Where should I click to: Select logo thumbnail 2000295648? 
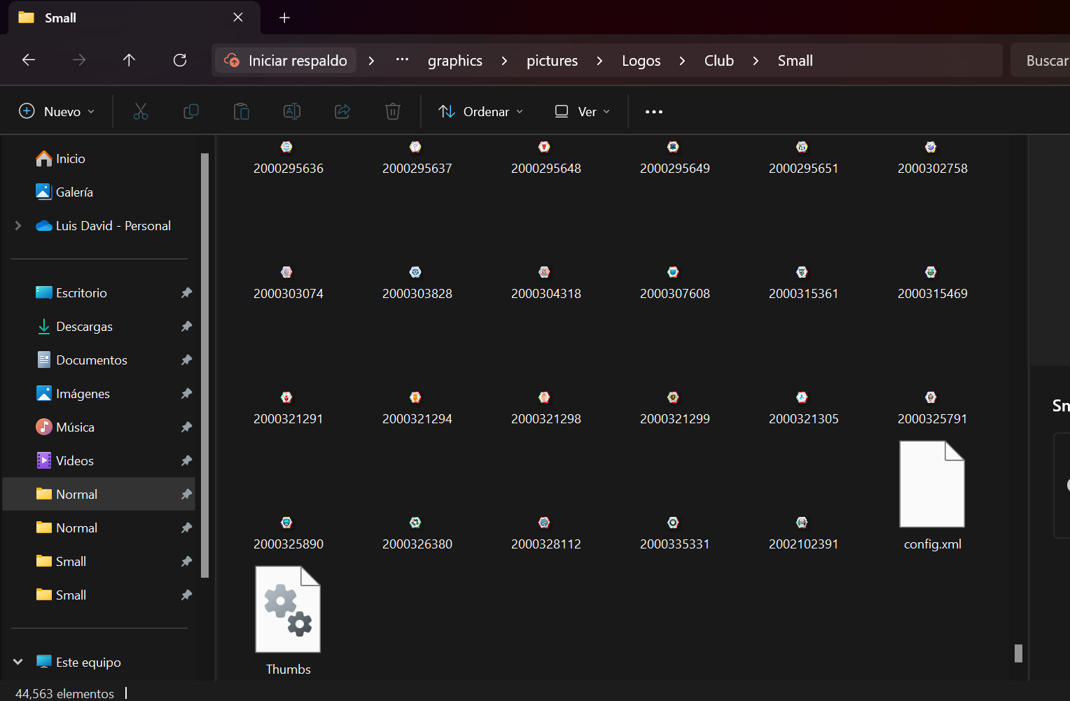pyautogui.click(x=544, y=147)
